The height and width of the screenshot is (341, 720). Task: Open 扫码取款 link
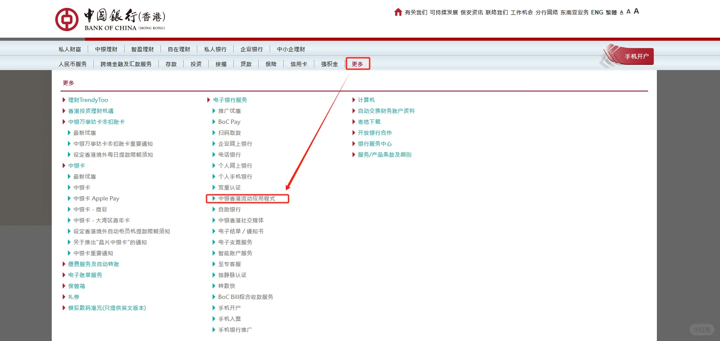pyautogui.click(x=229, y=133)
